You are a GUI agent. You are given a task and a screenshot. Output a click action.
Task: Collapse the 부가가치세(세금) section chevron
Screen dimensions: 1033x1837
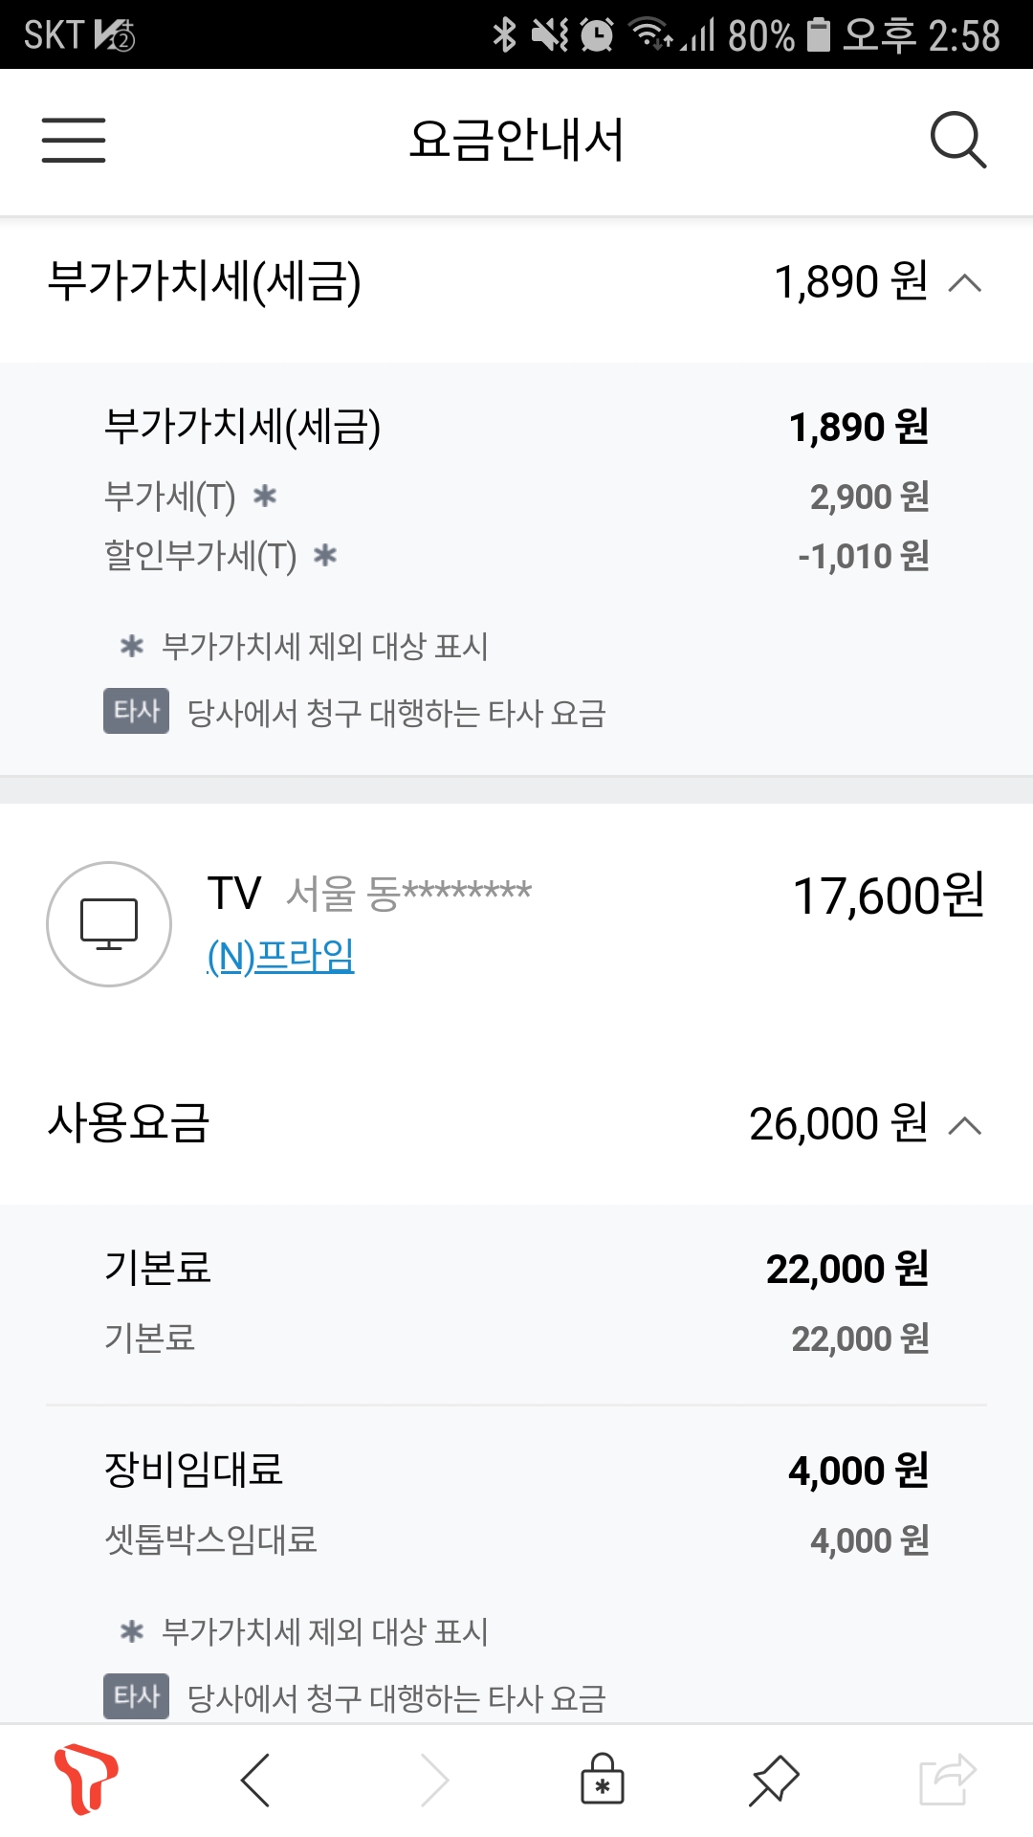click(965, 283)
